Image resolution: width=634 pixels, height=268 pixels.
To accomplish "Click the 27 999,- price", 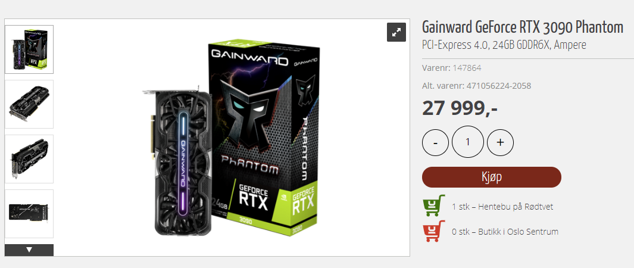I will point(460,108).
